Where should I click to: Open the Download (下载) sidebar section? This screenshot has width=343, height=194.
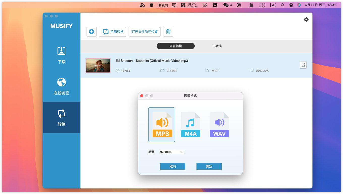click(x=62, y=55)
